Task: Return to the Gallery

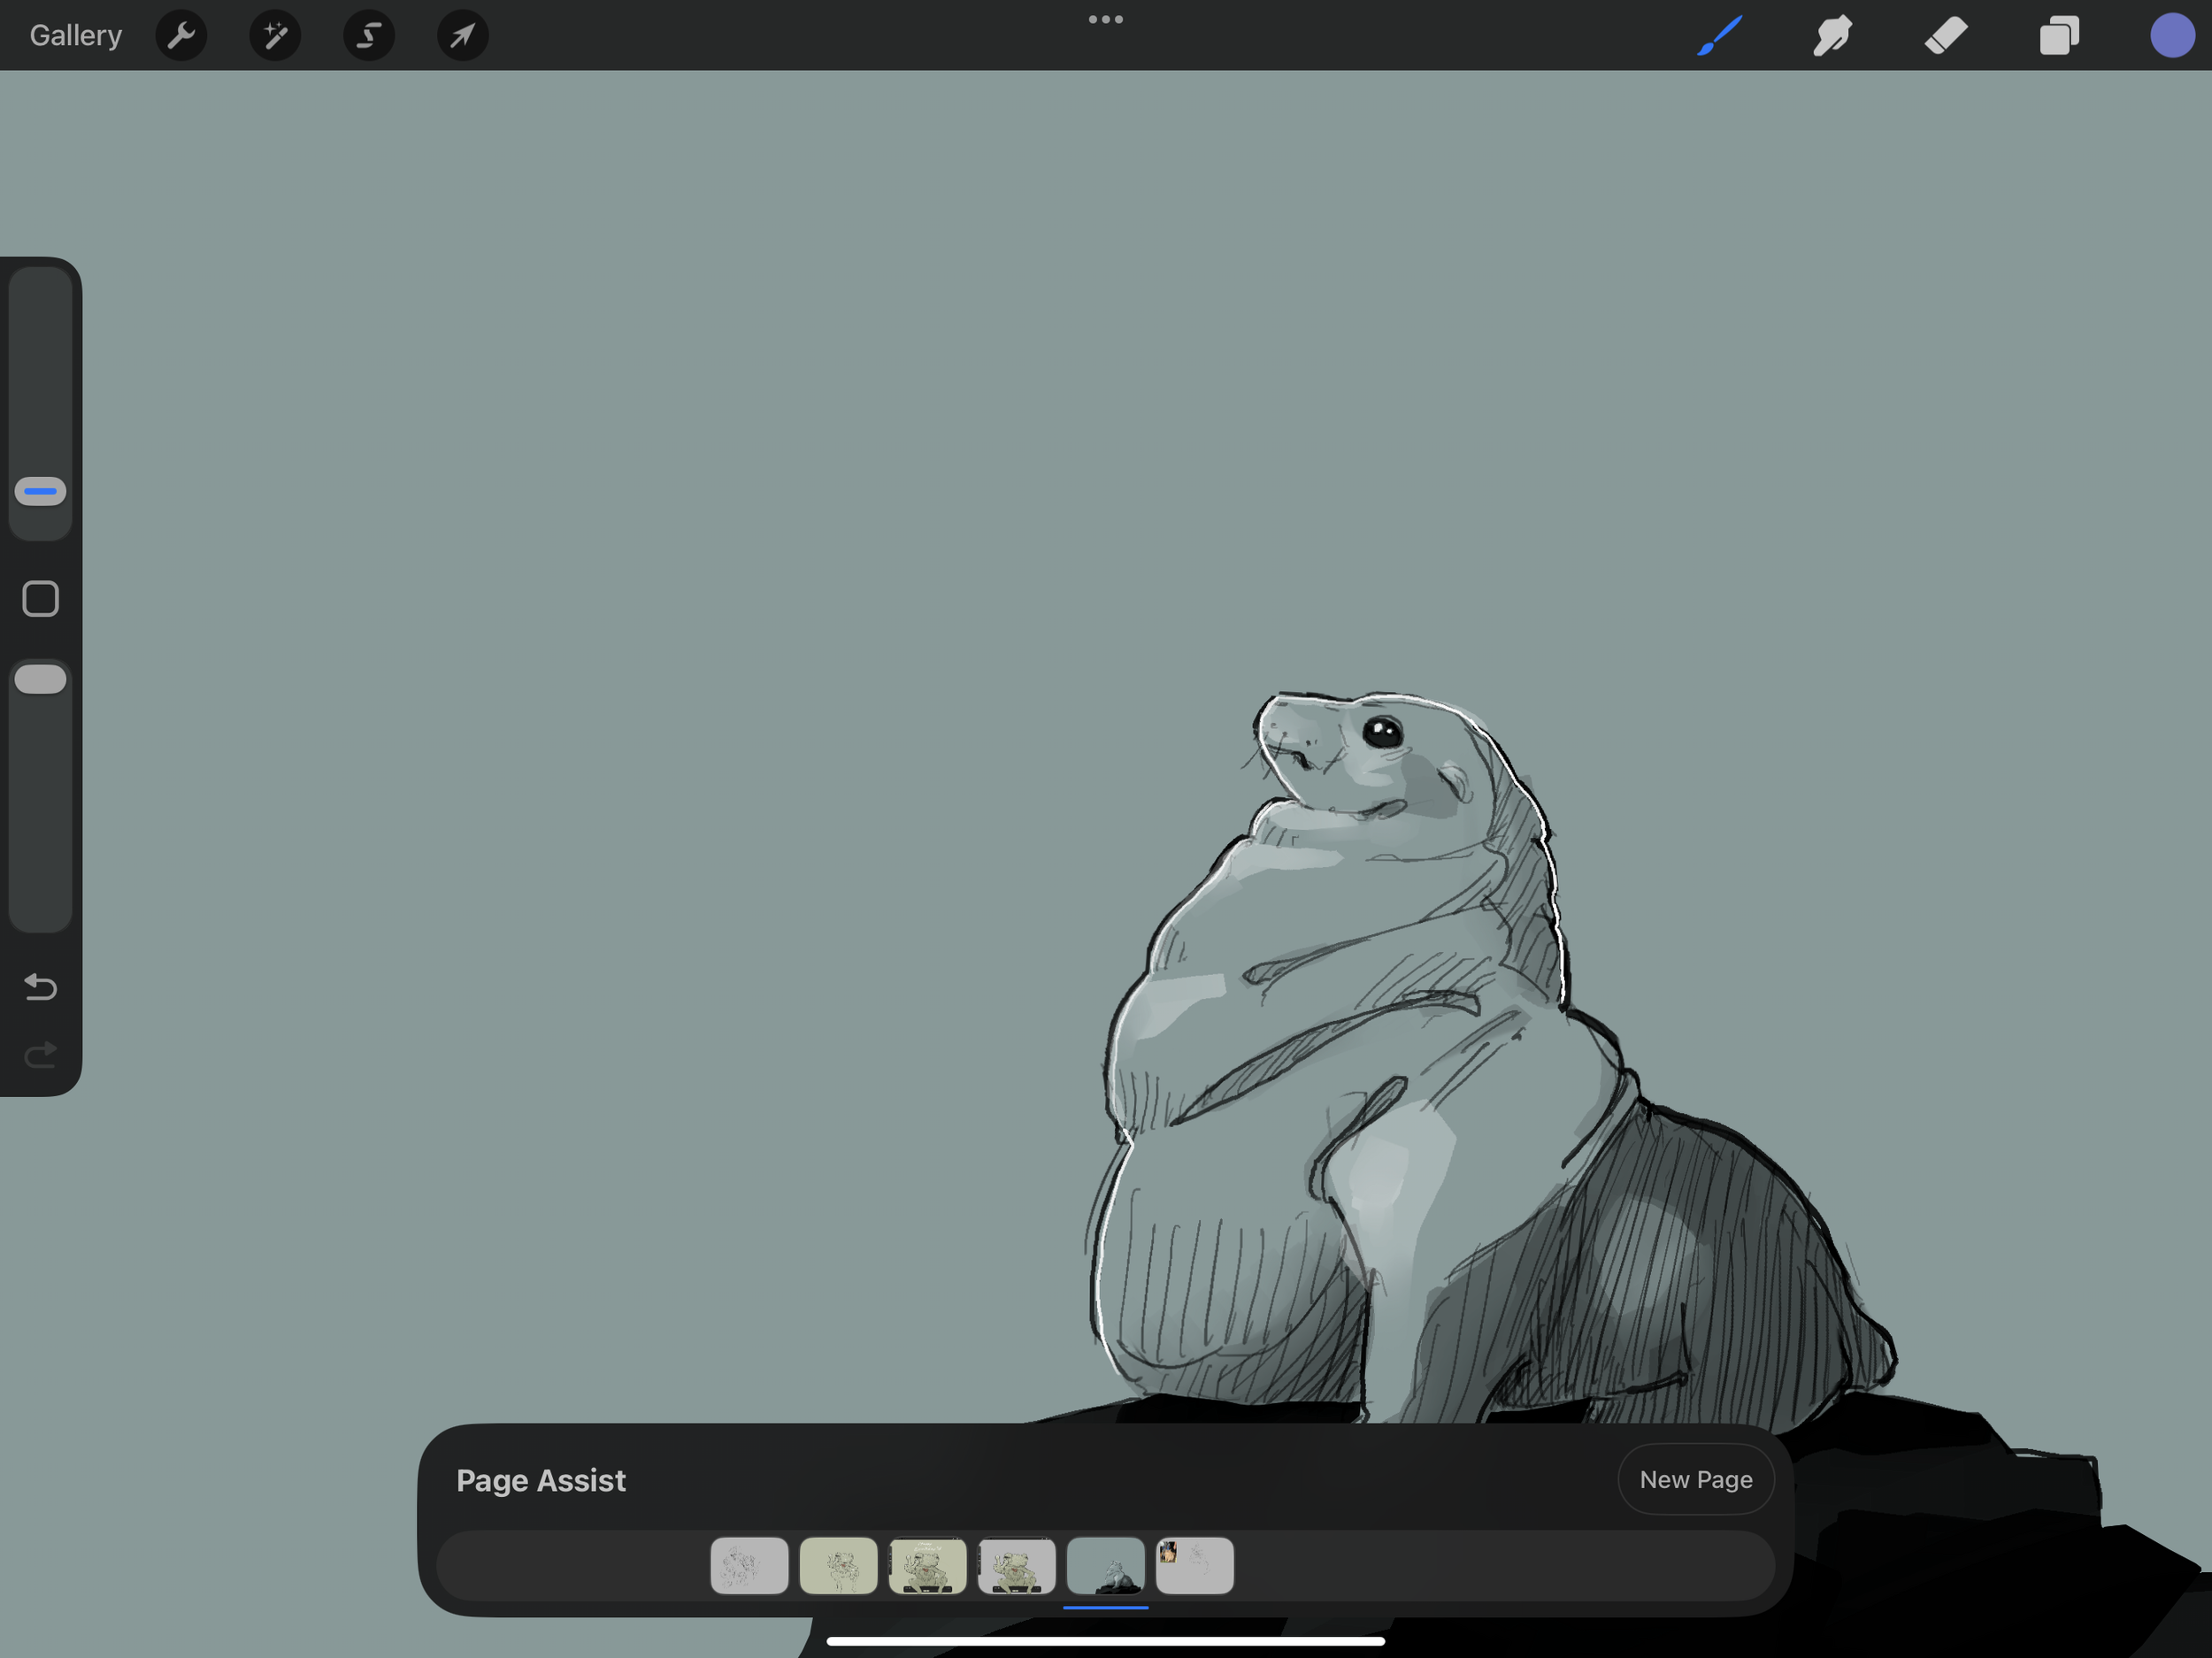Action: click(x=76, y=36)
